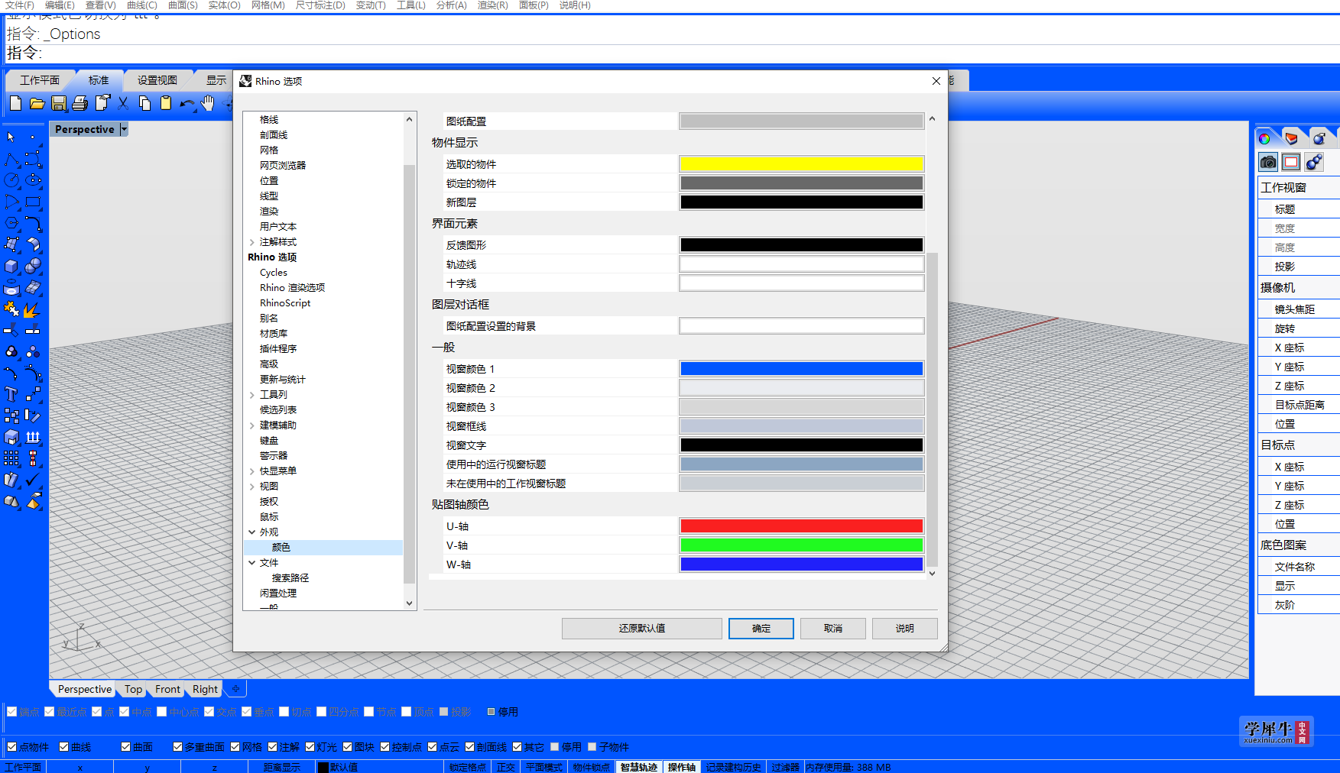Select the Text object tool icon
The height and width of the screenshot is (773, 1340).
[x=11, y=394]
